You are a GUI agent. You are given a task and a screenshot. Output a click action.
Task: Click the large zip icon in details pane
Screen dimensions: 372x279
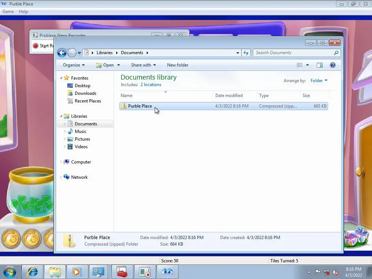point(69,241)
